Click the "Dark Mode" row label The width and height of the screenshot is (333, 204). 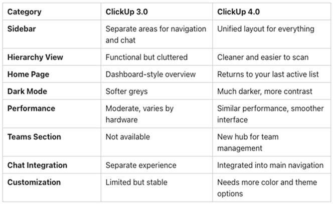28,91
